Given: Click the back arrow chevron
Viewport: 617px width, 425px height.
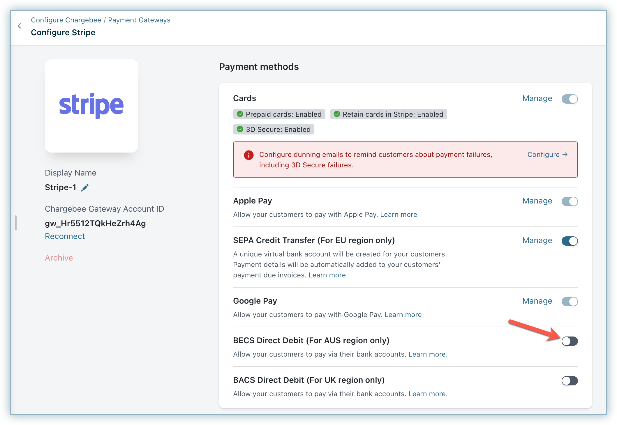Looking at the screenshot, I should tap(20, 26).
